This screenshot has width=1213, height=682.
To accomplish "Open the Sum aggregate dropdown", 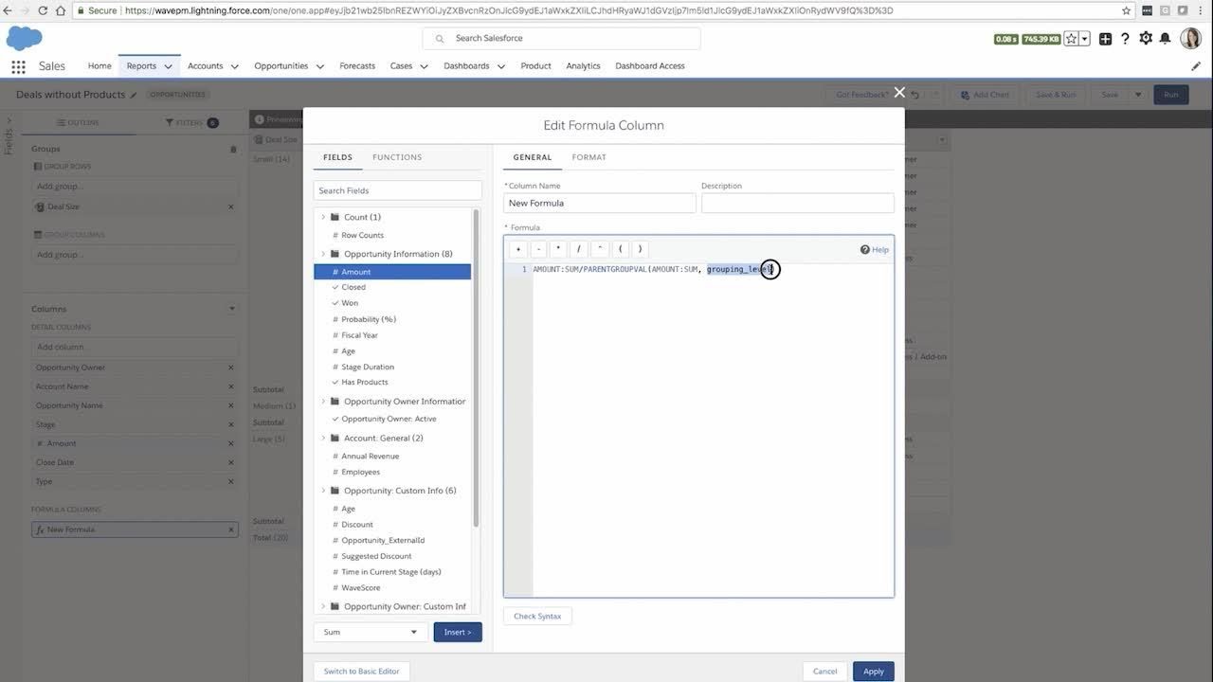I will 371,632.
